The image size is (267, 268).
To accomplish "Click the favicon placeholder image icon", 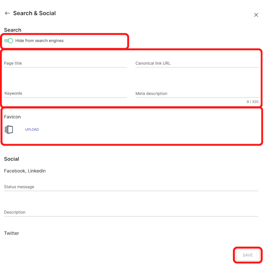I will pyautogui.click(x=9, y=129).
